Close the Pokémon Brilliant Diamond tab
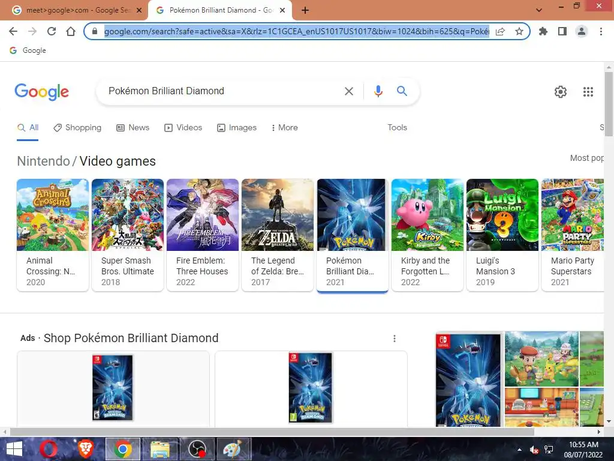Image resolution: width=614 pixels, height=461 pixels. tap(282, 10)
